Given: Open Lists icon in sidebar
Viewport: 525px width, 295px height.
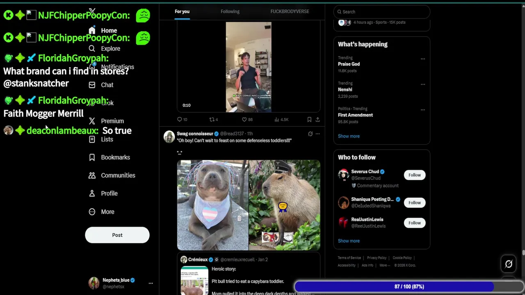Looking at the screenshot, I should pyautogui.click(x=92, y=139).
